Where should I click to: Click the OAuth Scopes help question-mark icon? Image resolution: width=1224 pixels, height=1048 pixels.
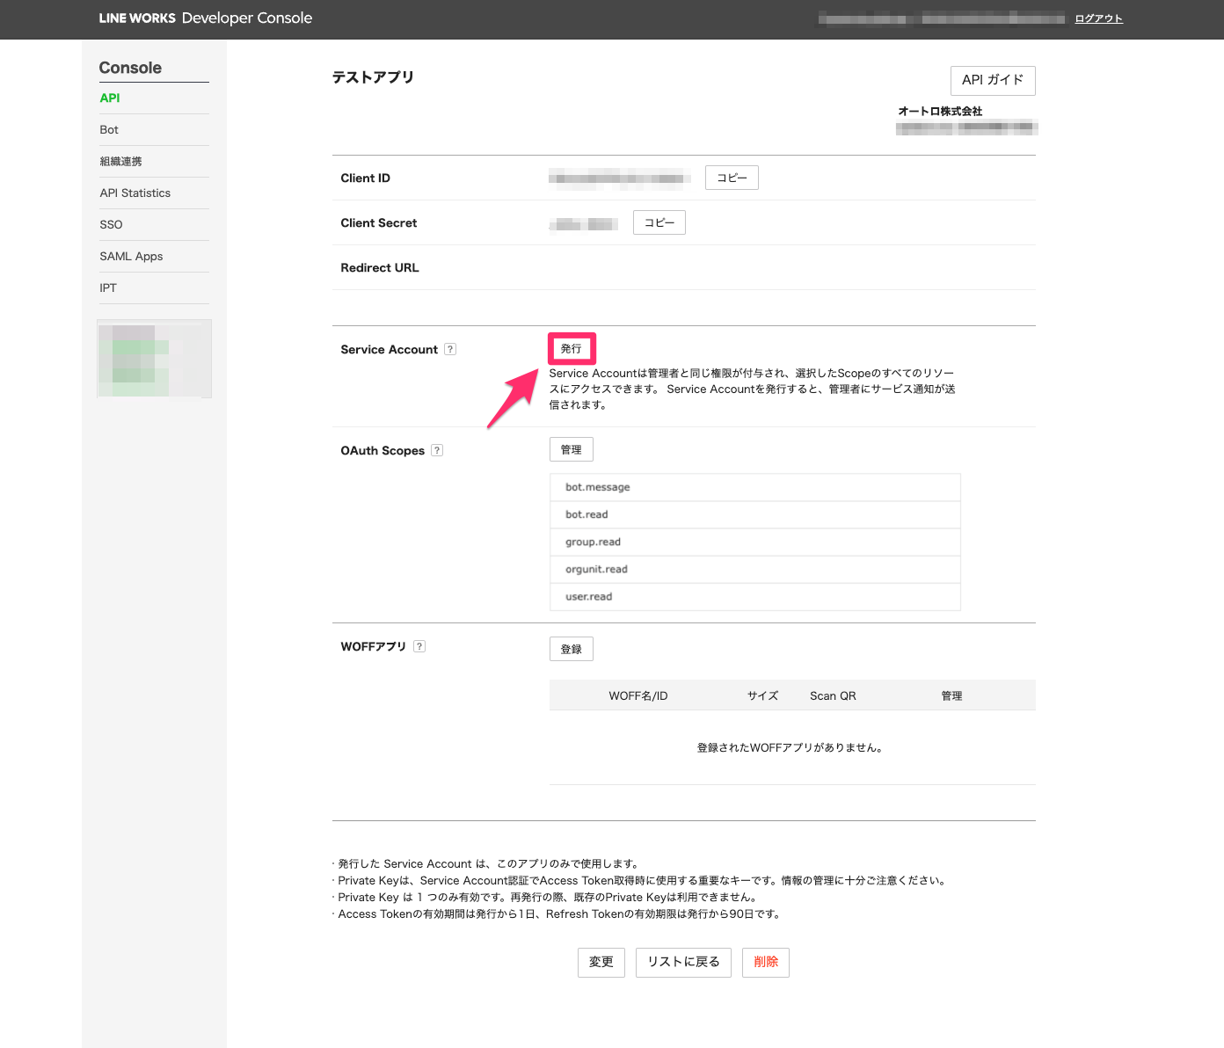pos(437,450)
